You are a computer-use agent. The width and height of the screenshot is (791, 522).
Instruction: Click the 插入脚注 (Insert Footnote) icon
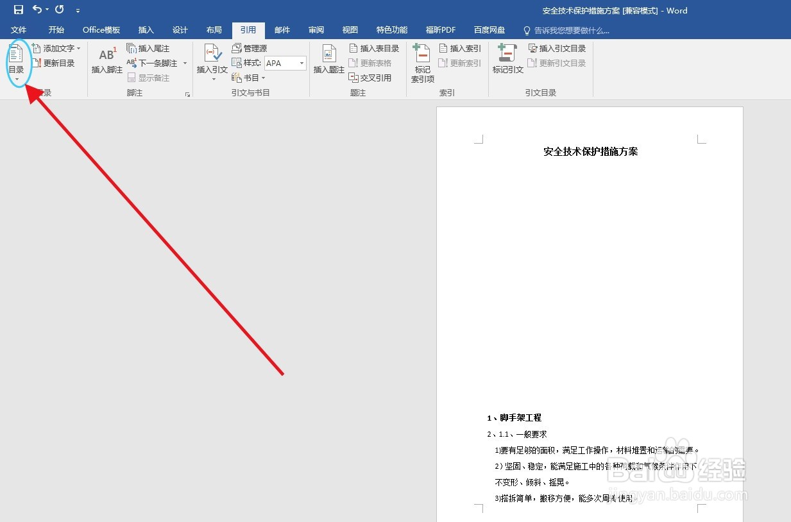106,62
